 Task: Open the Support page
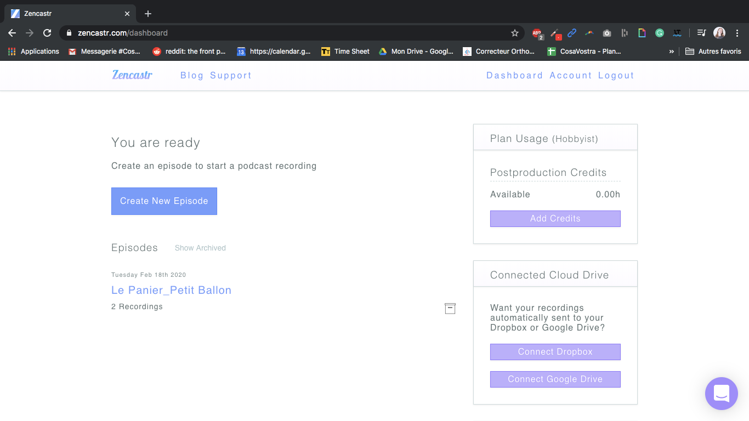pos(231,76)
